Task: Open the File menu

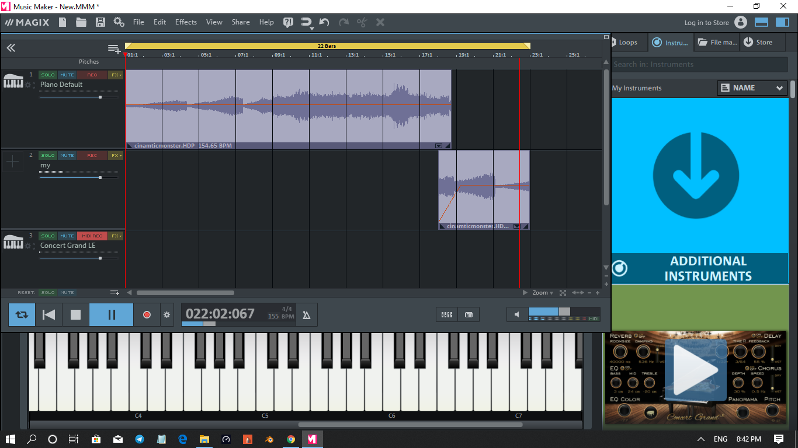Action: 138,22
